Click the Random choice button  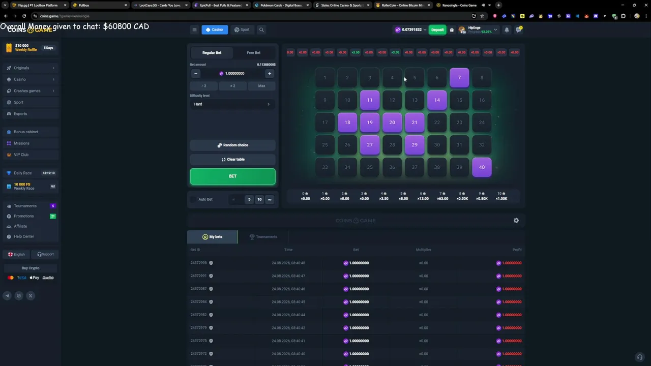tap(232, 145)
